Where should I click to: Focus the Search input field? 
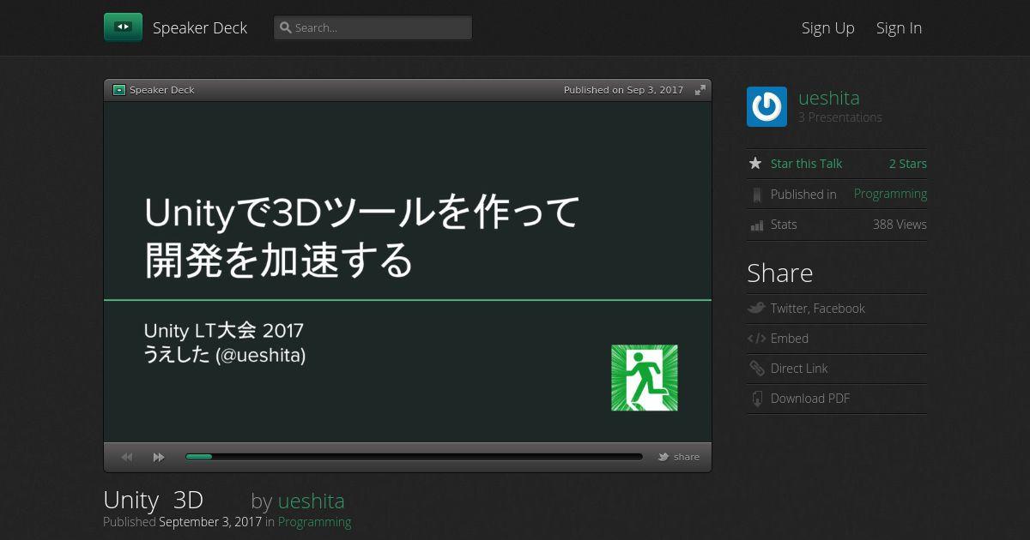pos(373,27)
